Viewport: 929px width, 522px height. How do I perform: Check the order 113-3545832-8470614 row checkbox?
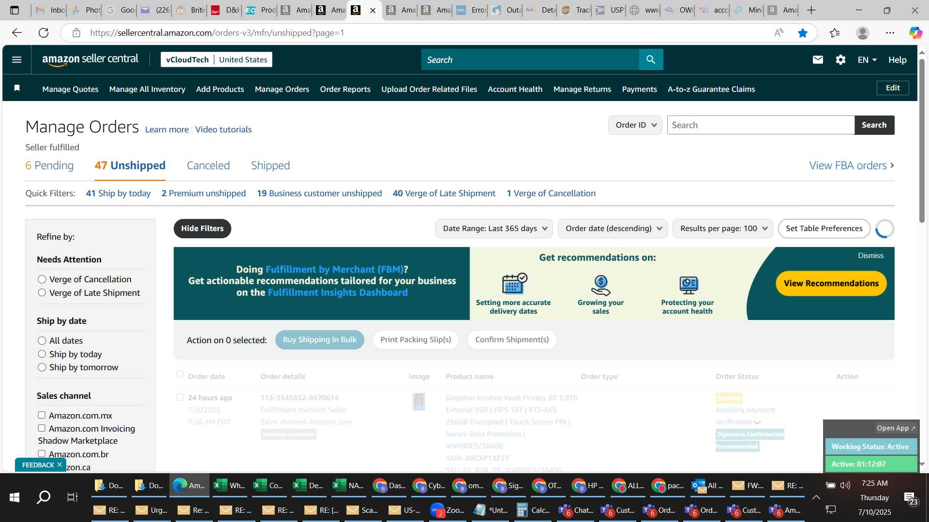tap(180, 397)
